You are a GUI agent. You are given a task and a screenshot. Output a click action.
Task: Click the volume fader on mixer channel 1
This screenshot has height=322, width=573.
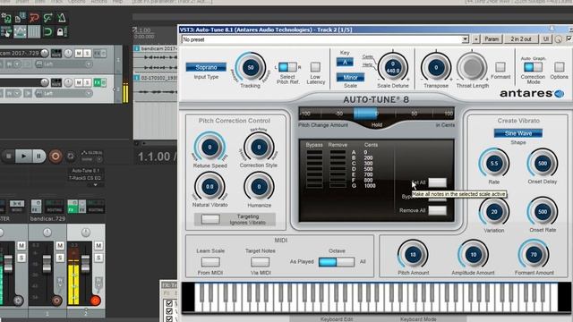pos(47,263)
